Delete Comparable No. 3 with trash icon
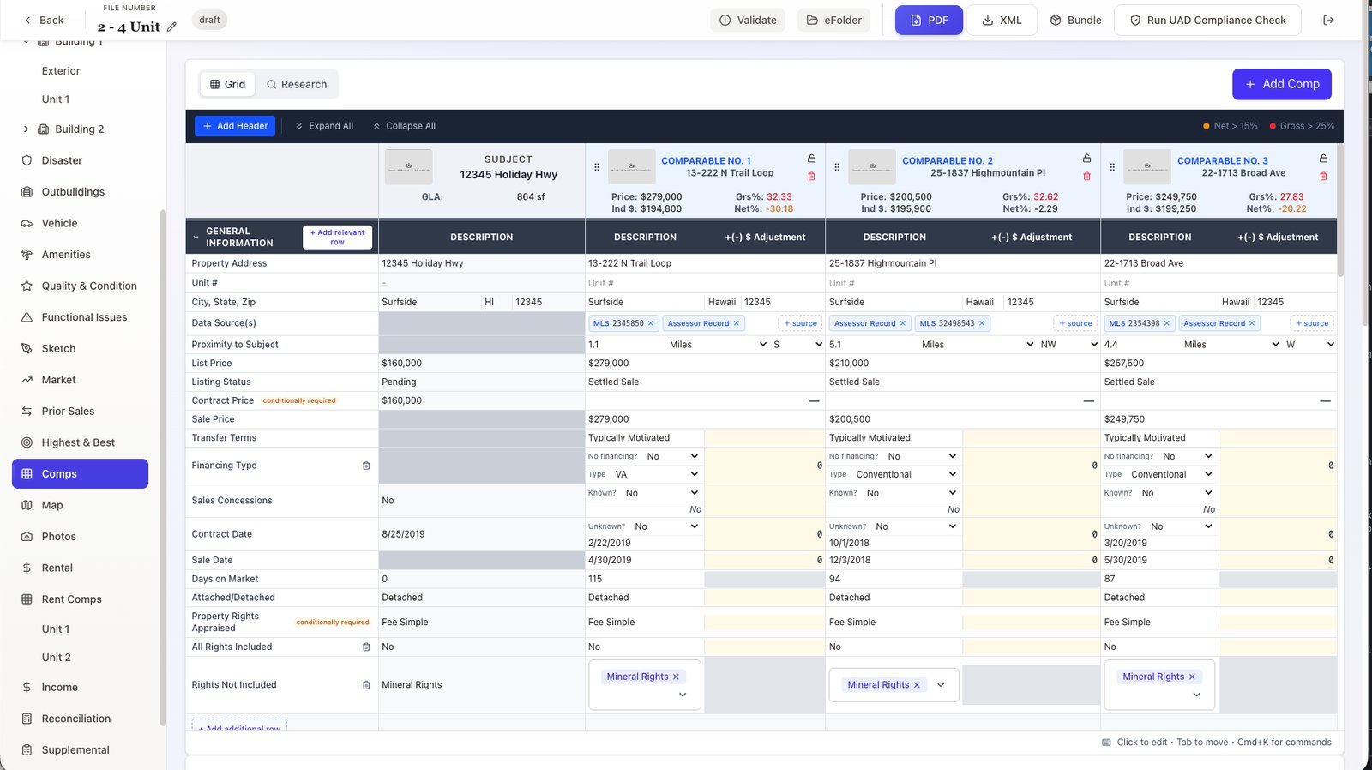 1323,176
